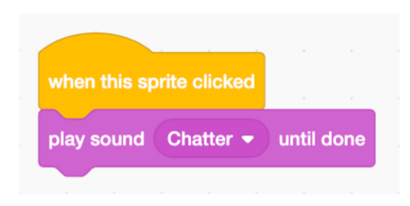Click the "play sound" label text
Screen dimensions: 410x206
(96, 139)
